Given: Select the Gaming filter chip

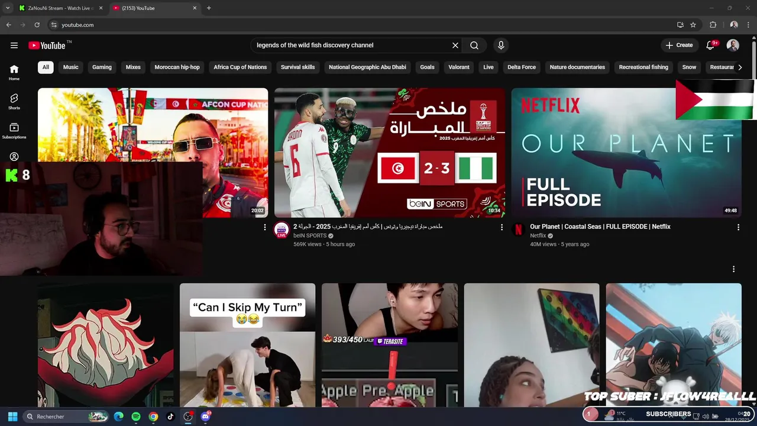Looking at the screenshot, I should 102,67.
